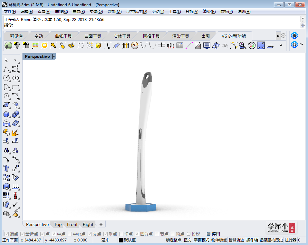This screenshot has width=308, height=245.
Task: Enable the 中心点 osnap checkbox
Action: point(70,234)
